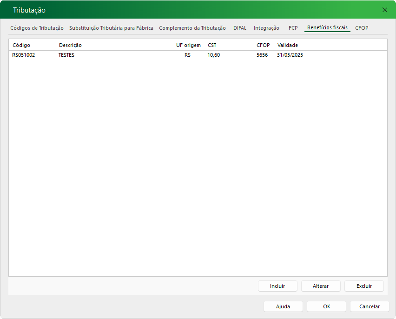
Task: Sort by Código column header
Action: [x=21, y=45]
